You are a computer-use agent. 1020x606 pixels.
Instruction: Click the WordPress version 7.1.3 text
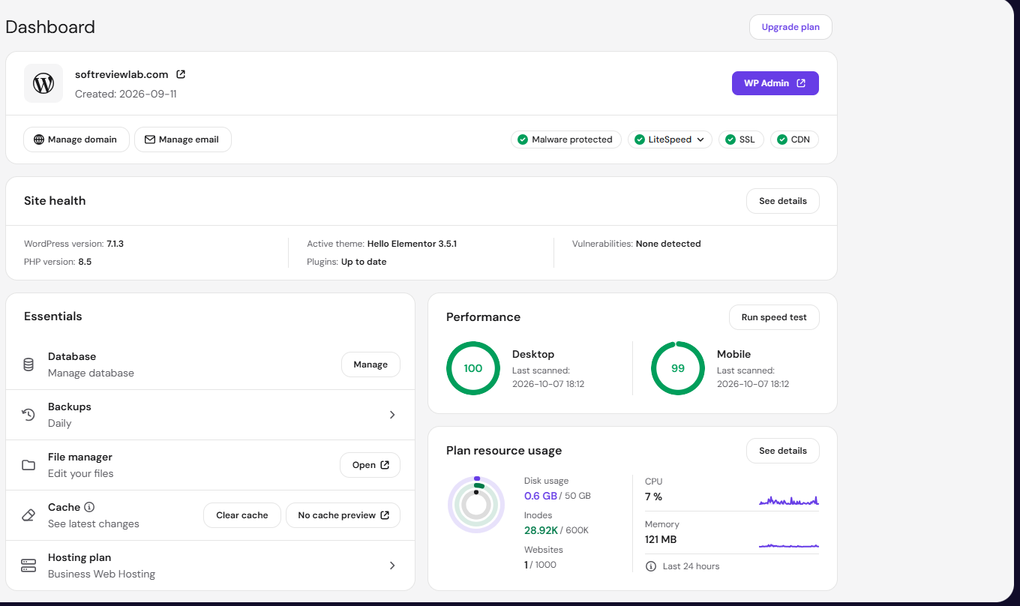click(73, 244)
